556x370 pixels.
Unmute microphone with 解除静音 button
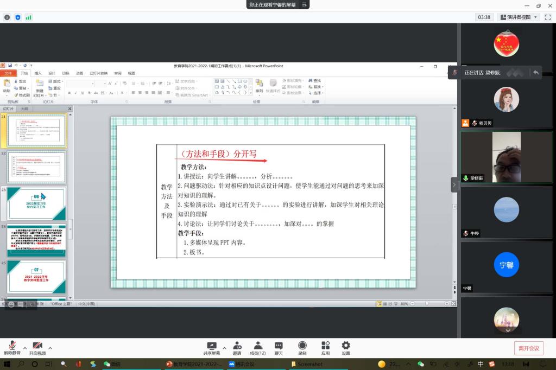[12, 348]
